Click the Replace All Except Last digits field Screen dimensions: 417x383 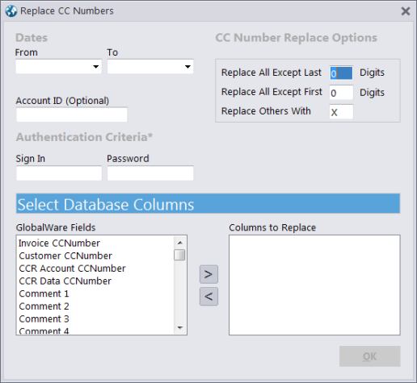341,73
